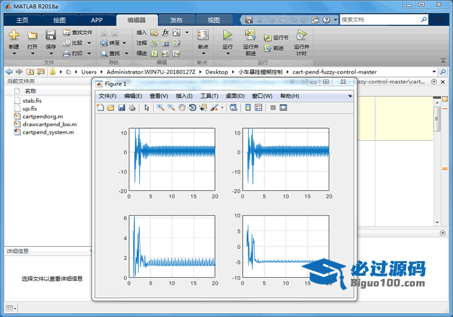Click the browse for folder icon
This screenshot has height=317, width=453.
click(x=41, y=72)
